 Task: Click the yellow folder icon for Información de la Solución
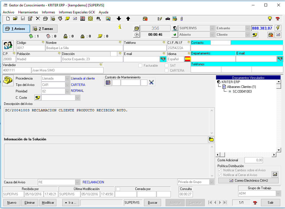point(211,140)
